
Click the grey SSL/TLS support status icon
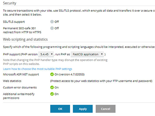(x=52, y=22)
